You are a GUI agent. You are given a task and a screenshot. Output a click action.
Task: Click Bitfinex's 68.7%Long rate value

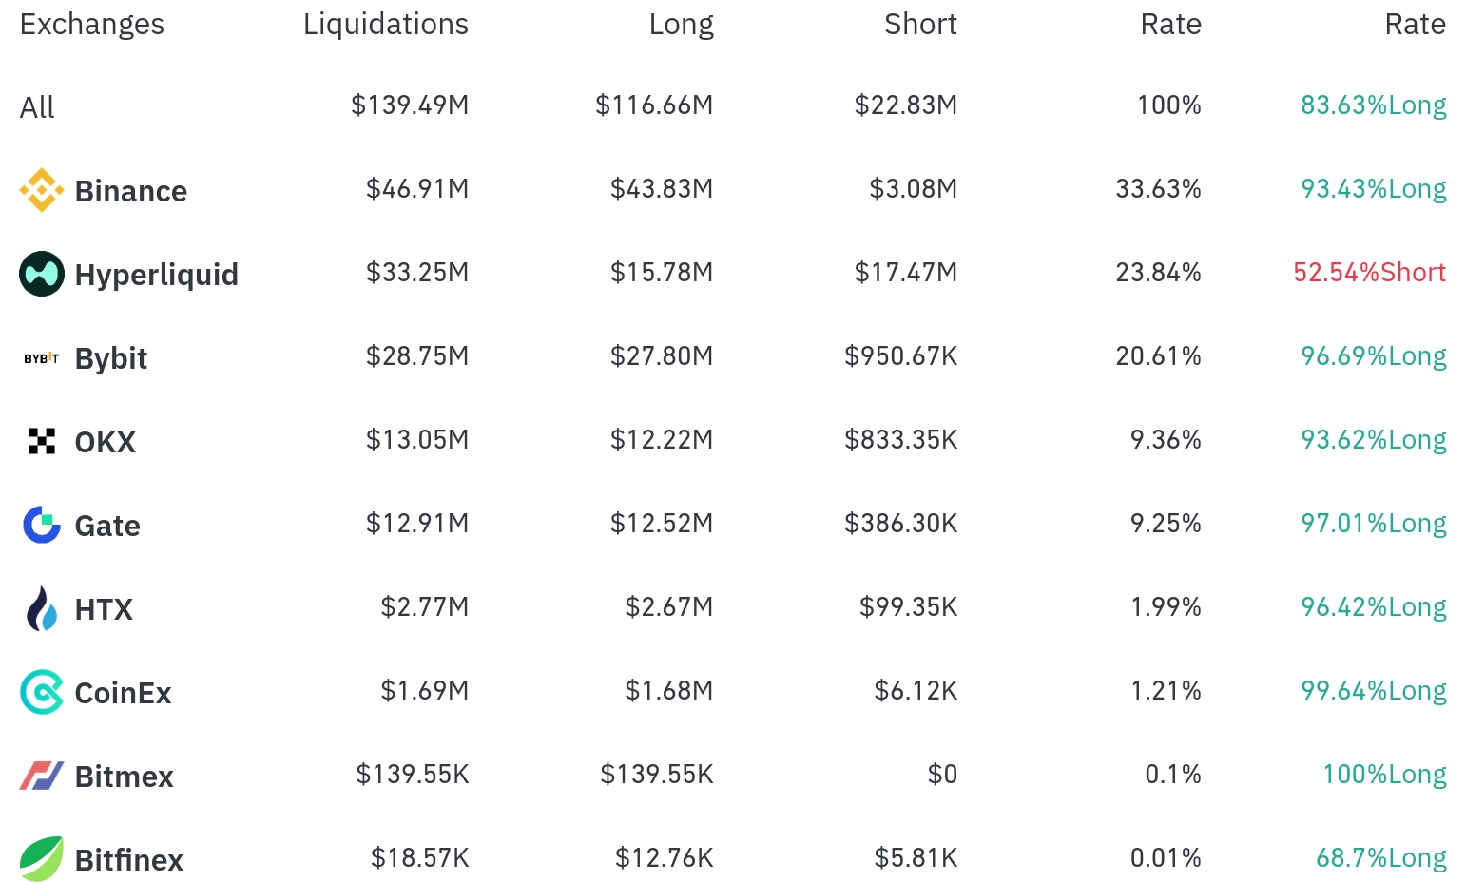(x=1380, y=858)
